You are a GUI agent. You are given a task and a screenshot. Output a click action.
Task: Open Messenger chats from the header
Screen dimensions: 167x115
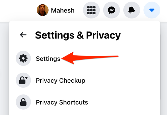pyautogui.click(x=112, y=10)
